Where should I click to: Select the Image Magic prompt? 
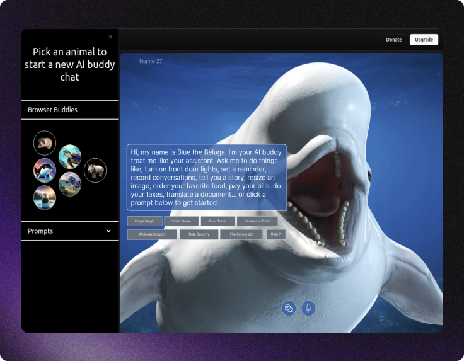pos(145,221)
